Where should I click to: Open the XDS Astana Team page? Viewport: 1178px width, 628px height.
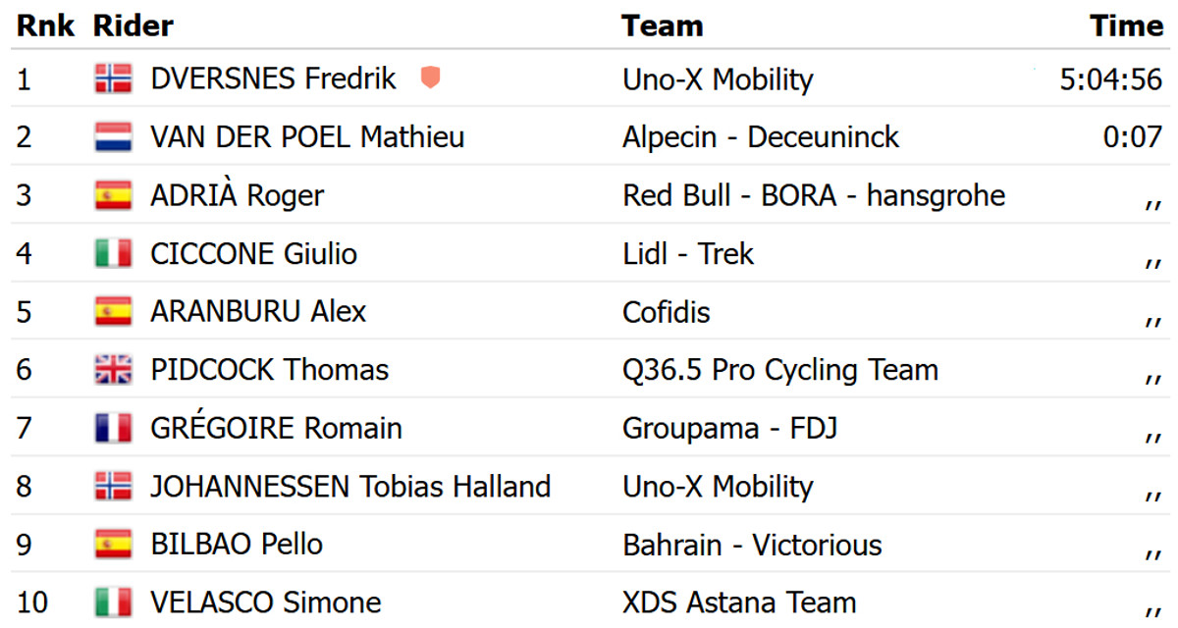[x=739, y=602]
